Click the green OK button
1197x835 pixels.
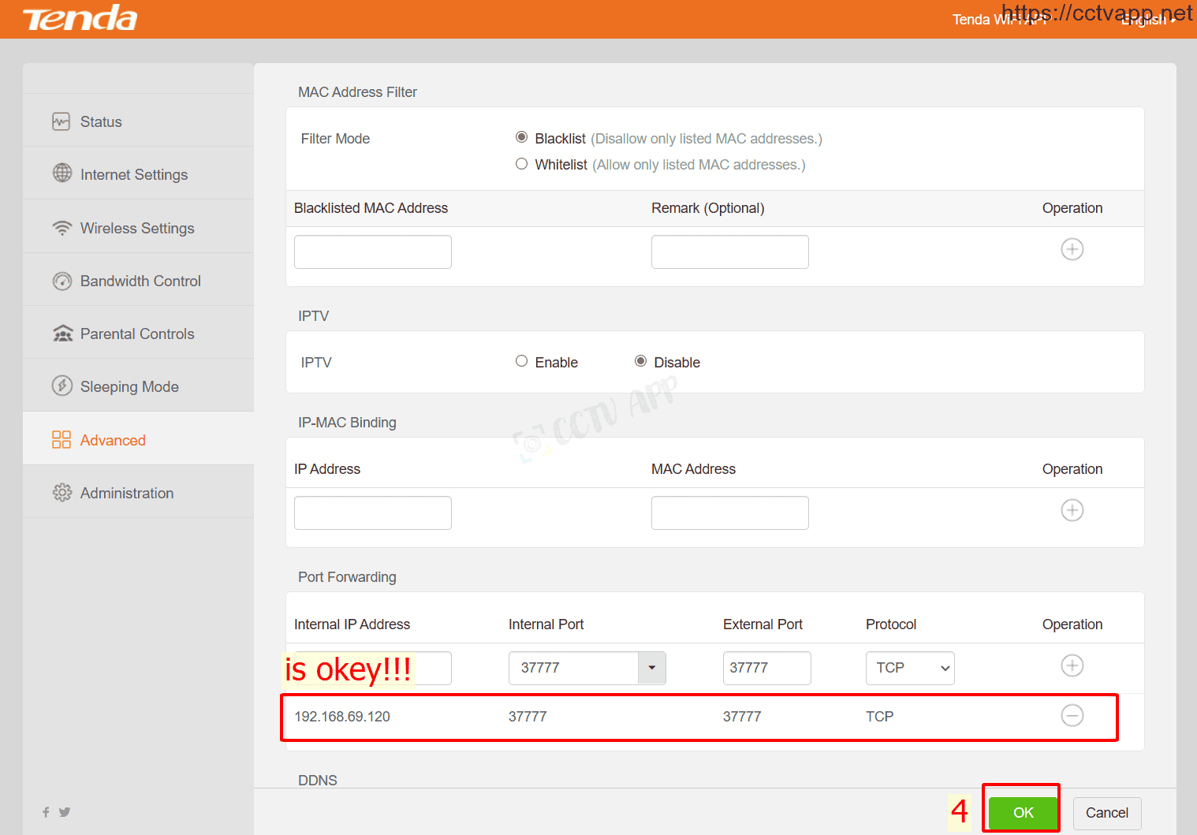point(1023,813)
